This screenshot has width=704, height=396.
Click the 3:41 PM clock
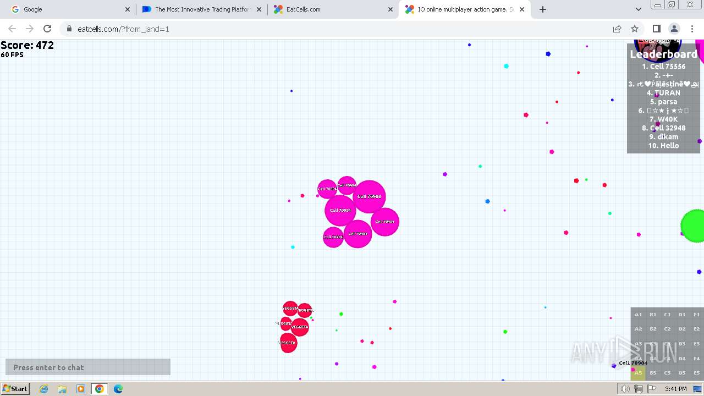pyautogui.click(x=675, y=389)
